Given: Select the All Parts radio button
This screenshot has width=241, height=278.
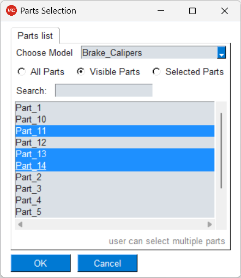Looking at the screenshot, I should (21, 72).
